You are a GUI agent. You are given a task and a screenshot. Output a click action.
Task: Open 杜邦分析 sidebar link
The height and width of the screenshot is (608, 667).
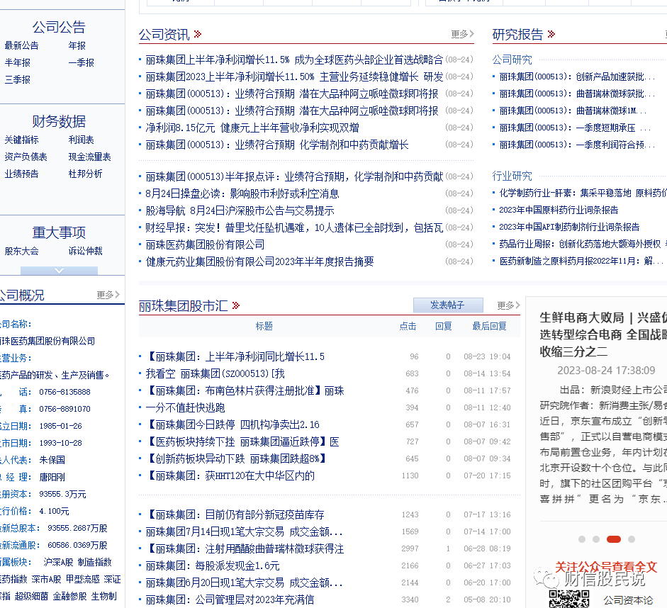[86, 174]
